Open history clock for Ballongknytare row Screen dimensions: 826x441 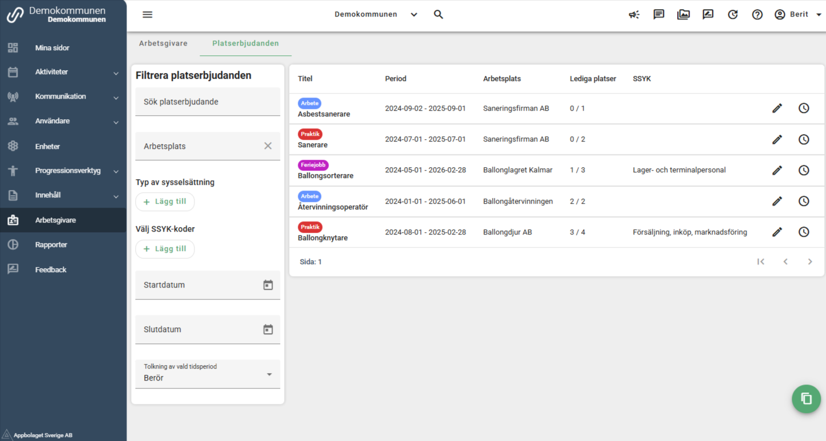tap(804, 232)
